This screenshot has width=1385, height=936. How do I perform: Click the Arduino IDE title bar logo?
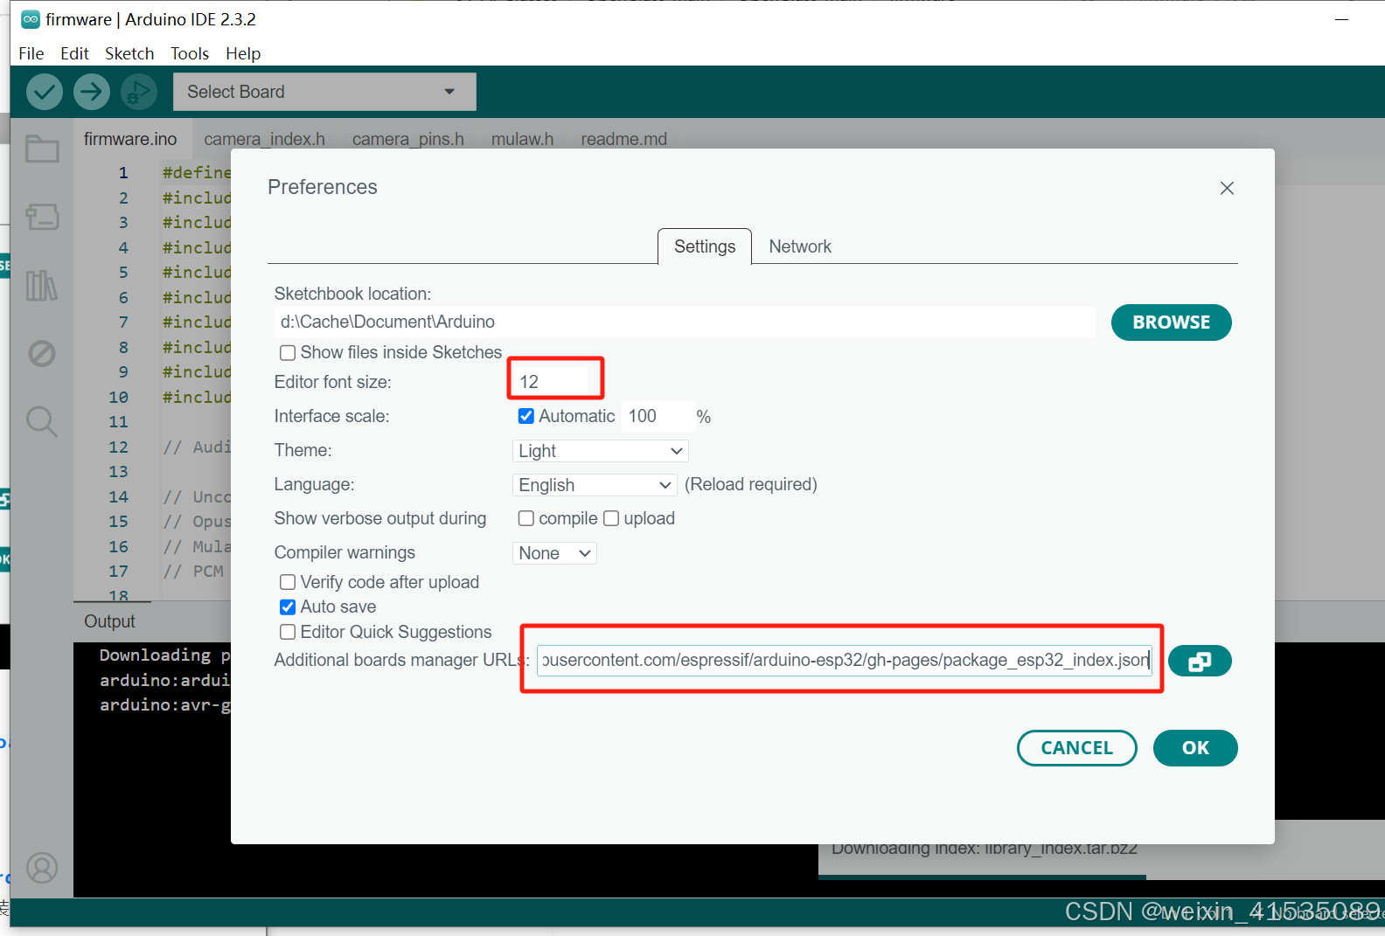point(31,19)
